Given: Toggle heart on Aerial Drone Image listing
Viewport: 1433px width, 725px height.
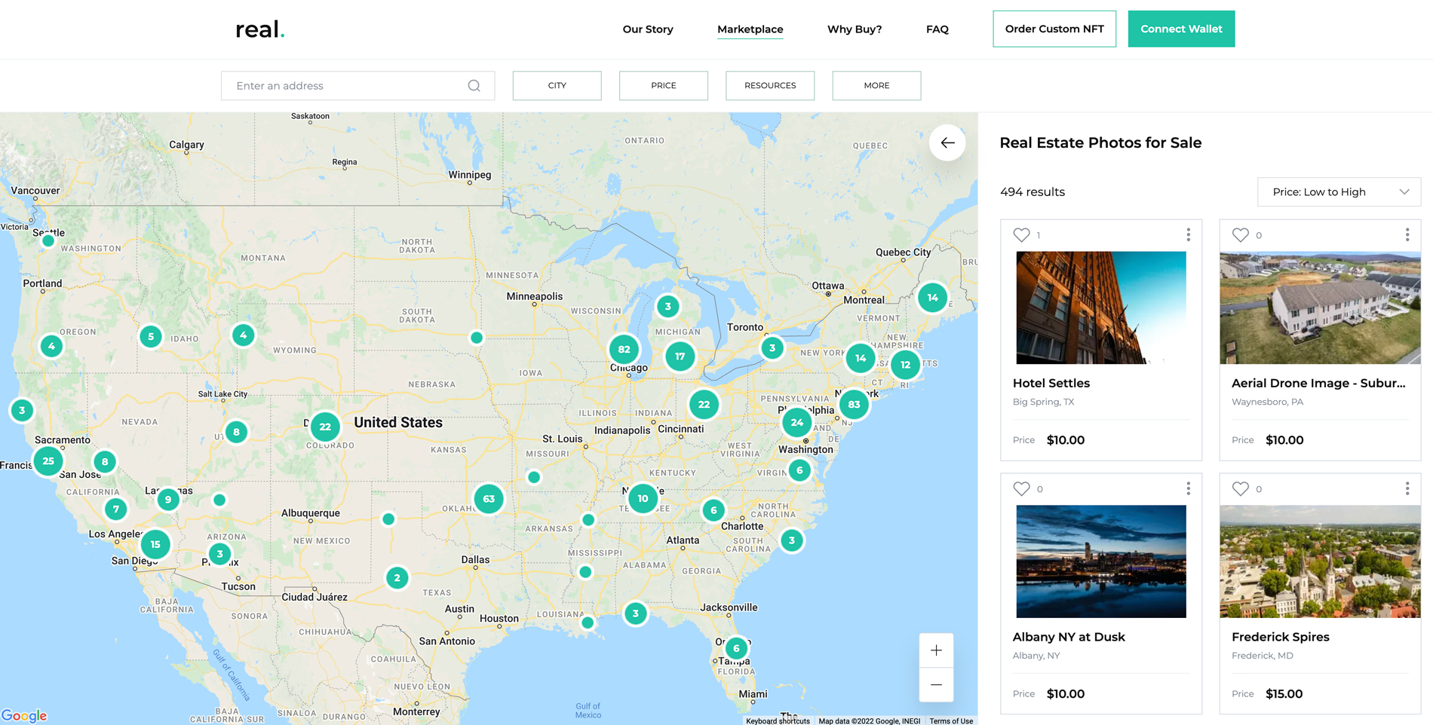Looking at the screenshot, I should click(x=1240, y=235).
